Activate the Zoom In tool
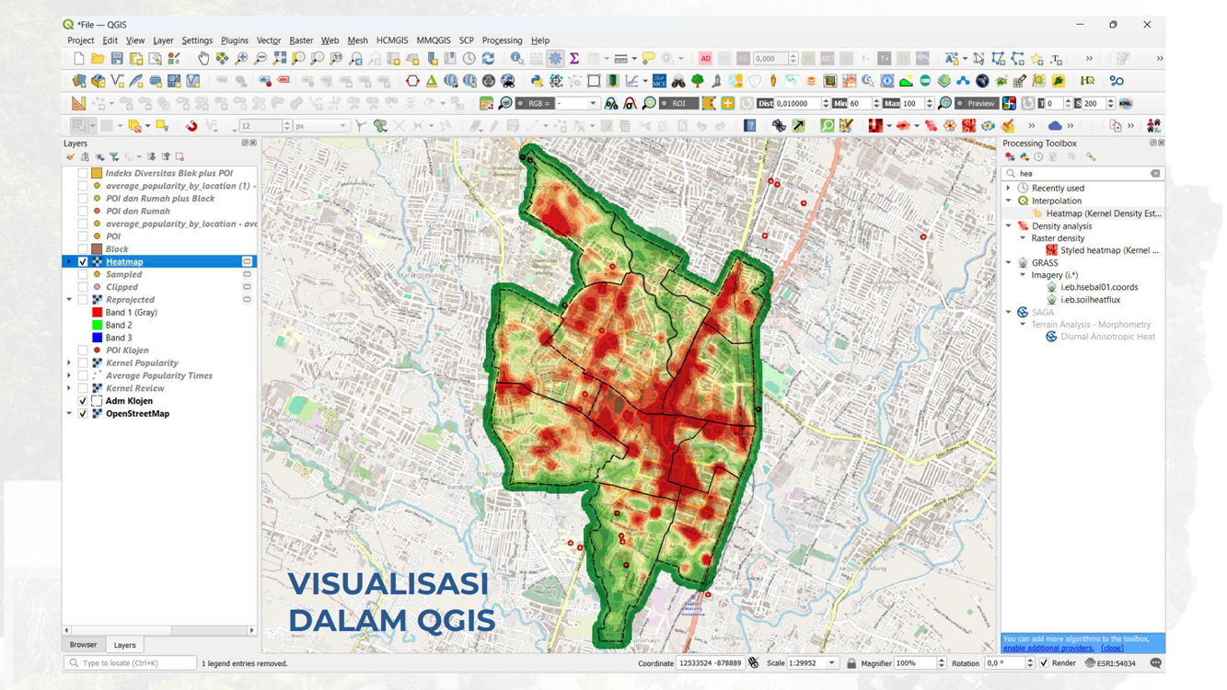This screenshot has height=690, width=1227. point(242,57)
